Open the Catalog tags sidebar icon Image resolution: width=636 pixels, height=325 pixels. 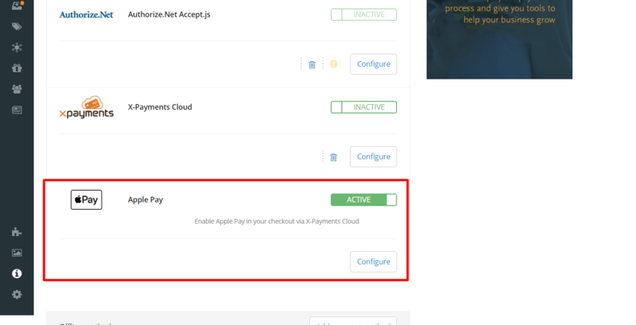tap(17, 27)
